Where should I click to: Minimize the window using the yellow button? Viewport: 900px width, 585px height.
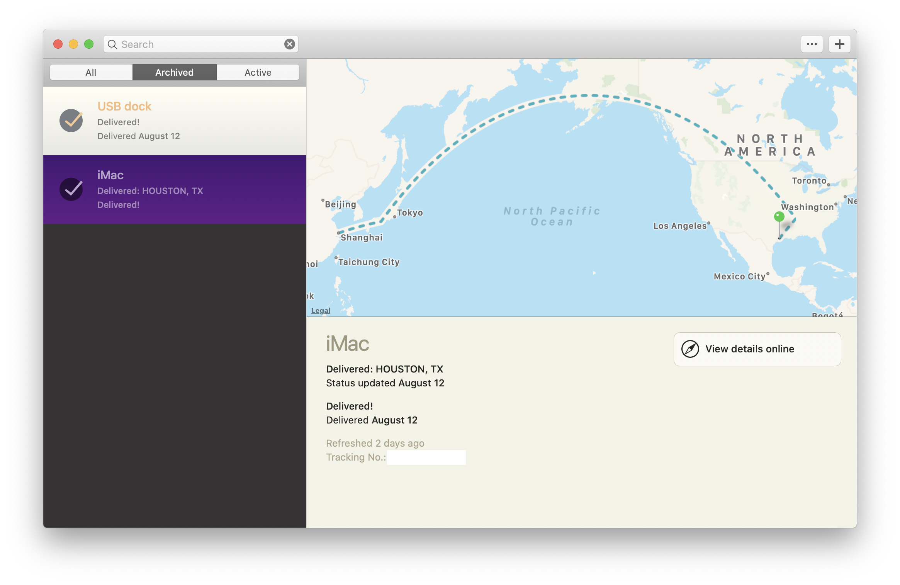(x=73, y=44)
